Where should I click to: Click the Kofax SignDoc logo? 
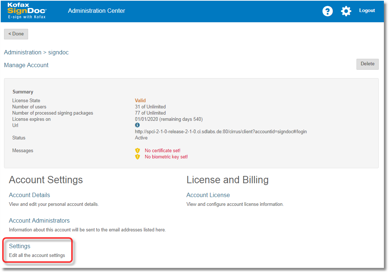coord(27,11)
